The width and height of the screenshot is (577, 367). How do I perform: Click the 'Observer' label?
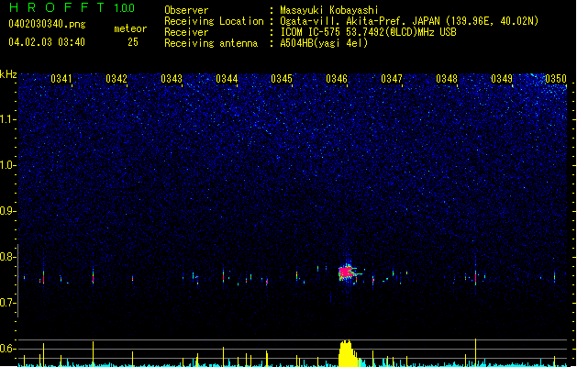(x=186, y=10)
